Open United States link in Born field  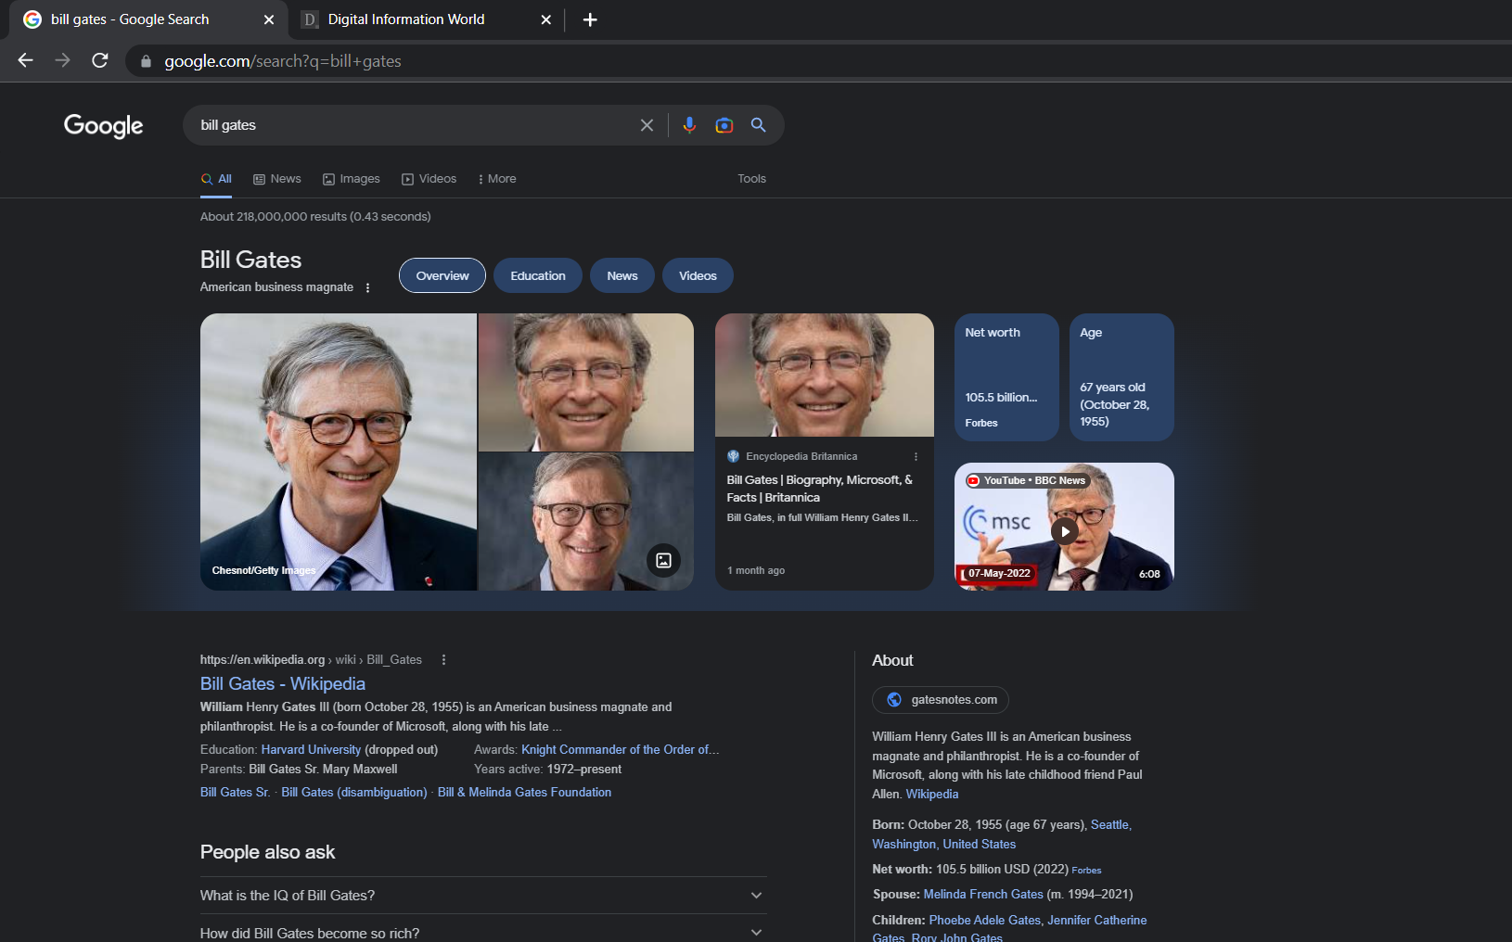click(979, 844)
